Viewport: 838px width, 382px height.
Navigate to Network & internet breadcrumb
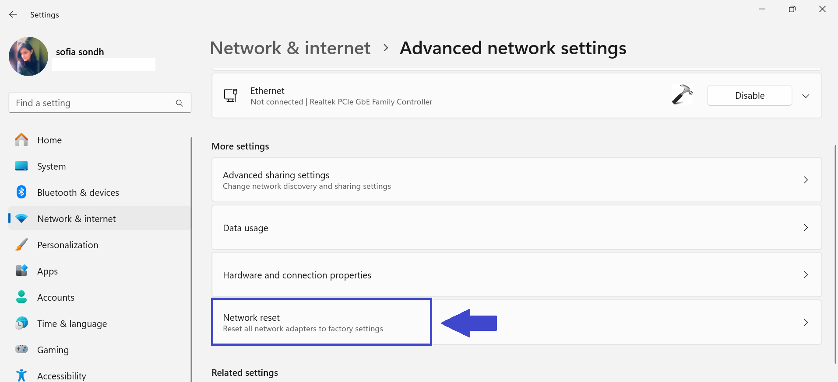(x=290, y=48)
